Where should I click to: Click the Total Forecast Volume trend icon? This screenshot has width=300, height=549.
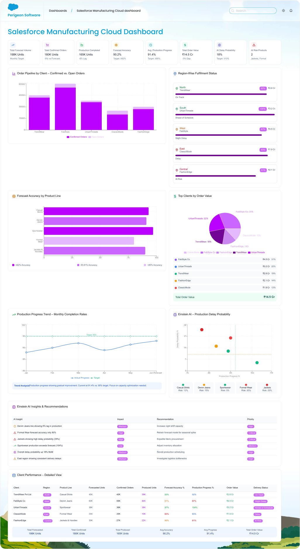[x=13, y=45]
